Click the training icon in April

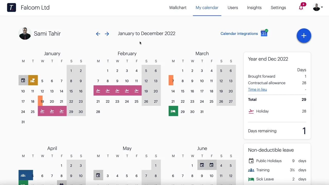pyautogui.click(x=23, y=175)
